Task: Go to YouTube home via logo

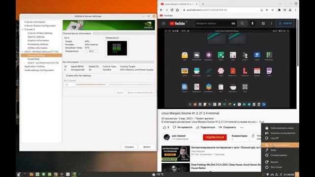Action: tap(177, 24)
